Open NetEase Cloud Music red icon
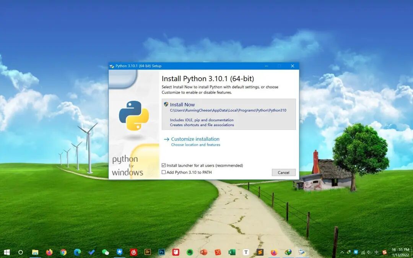Viewport: 413px width, 258px height. point(133,252)
